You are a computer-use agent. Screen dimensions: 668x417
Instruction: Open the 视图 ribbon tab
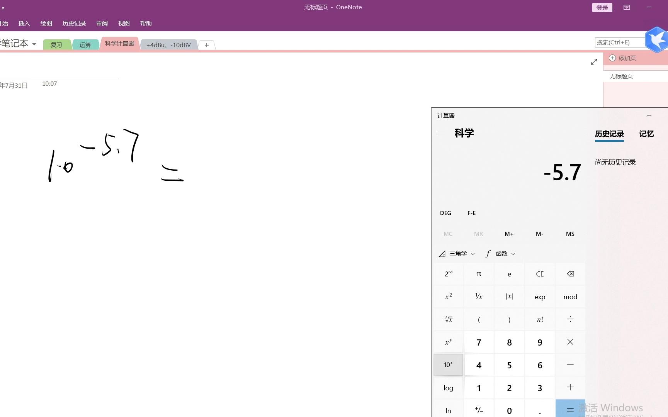(x=124, y=24)
